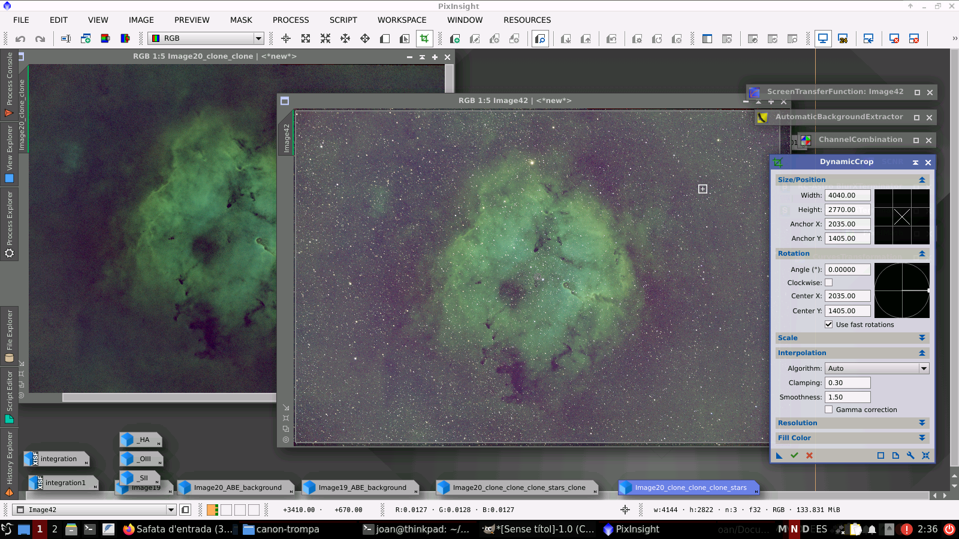Viewport: 959px width, 539px height.
Task: Select the crop tool in the toolbar
Action: click(424, 38)
